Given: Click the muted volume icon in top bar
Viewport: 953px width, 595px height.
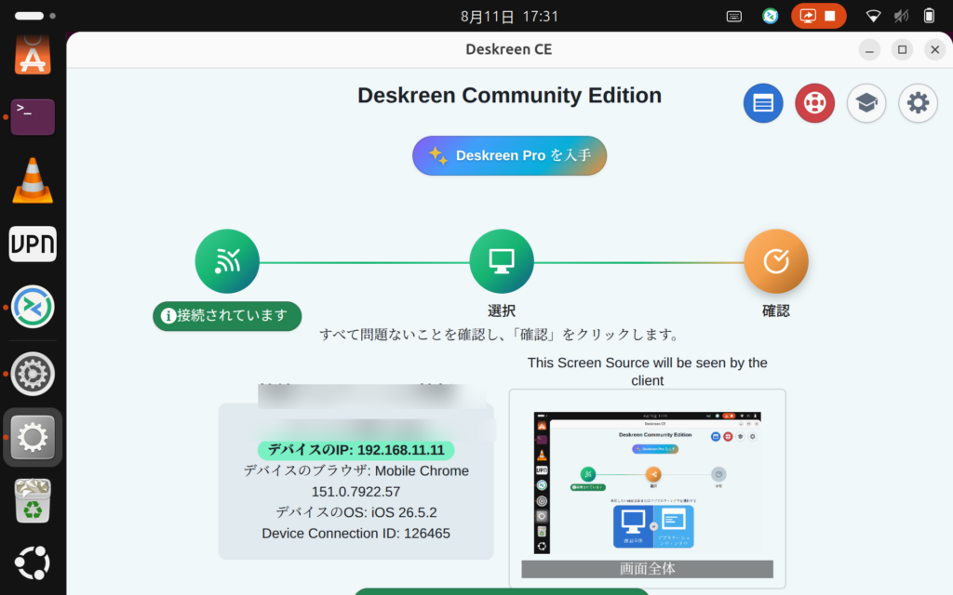Looking at the screenshot, I should click(x=901, y=17).
